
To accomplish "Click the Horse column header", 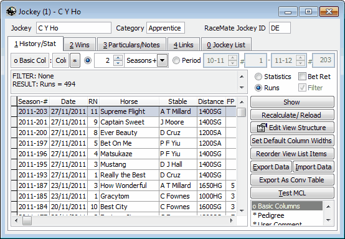I will tap(129, 101).
